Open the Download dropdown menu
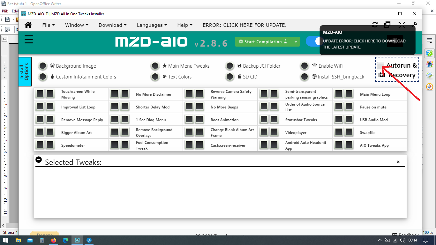The width and height of the screenshot is (436, 245). coord(112,25)
